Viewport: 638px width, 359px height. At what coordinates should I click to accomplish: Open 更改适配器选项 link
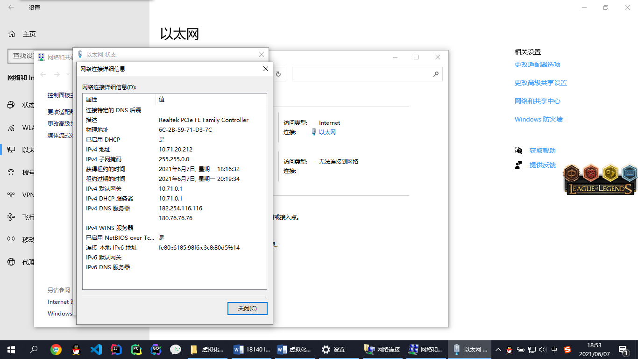tap(537, 65)
